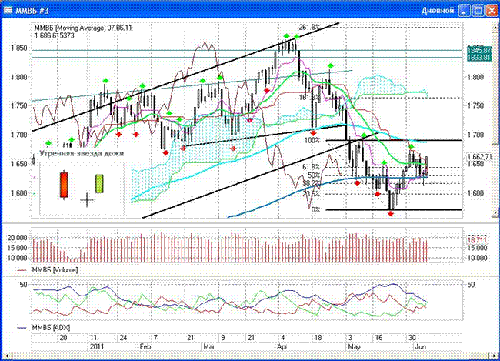Click the Утренняя звезда дожи pattern caption
The width and height of the screenshot is (500, 361).
pos(82,153)
